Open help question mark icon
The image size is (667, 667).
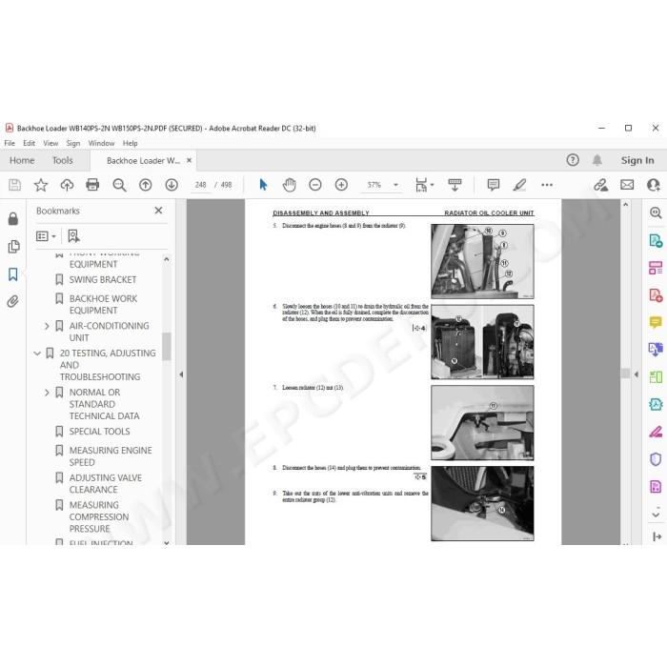point(573,160)
